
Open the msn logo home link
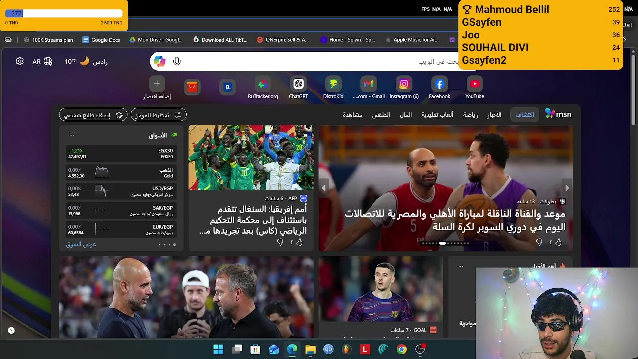tap(558, 114)
